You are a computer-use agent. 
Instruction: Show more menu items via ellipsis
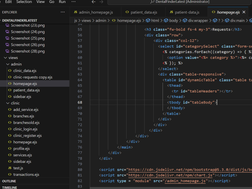tap(73, 2)
